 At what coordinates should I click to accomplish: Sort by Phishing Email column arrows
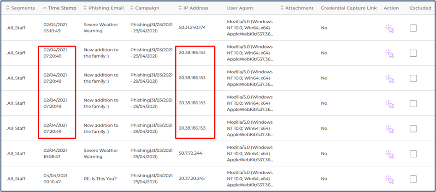tap(85, 8)
